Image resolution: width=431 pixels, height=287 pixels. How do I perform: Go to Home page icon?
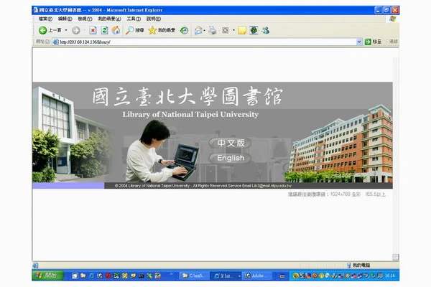(x=116, y=30)
